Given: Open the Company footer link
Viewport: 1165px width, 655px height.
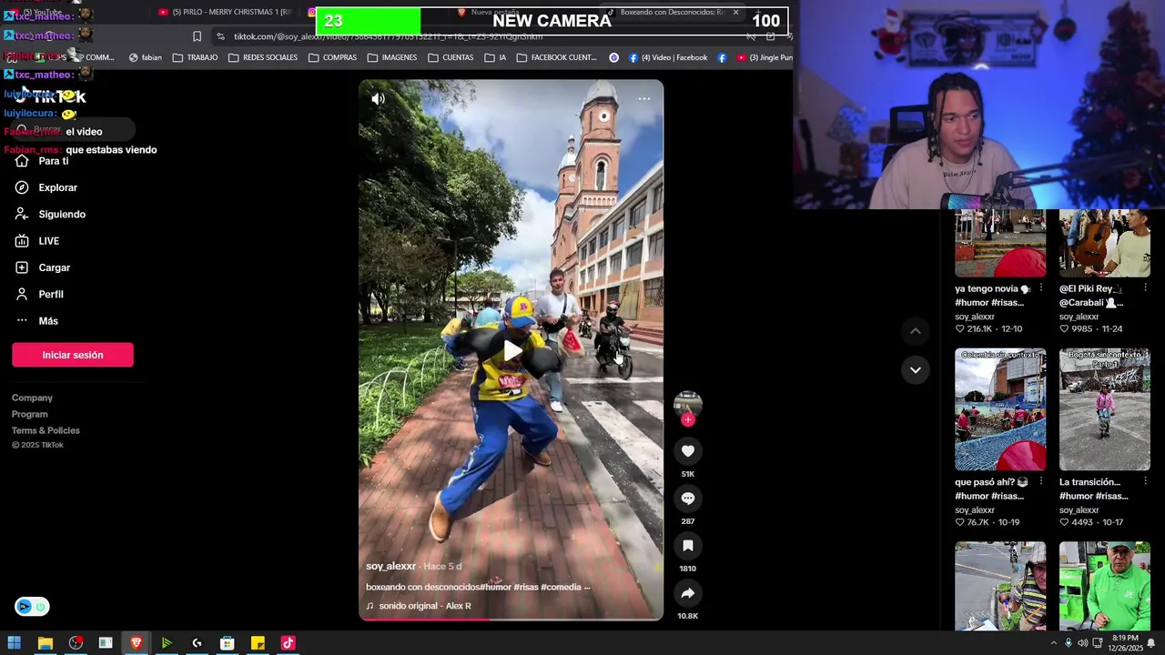Looking at the screenshot, I should click(x=32, y=398).
